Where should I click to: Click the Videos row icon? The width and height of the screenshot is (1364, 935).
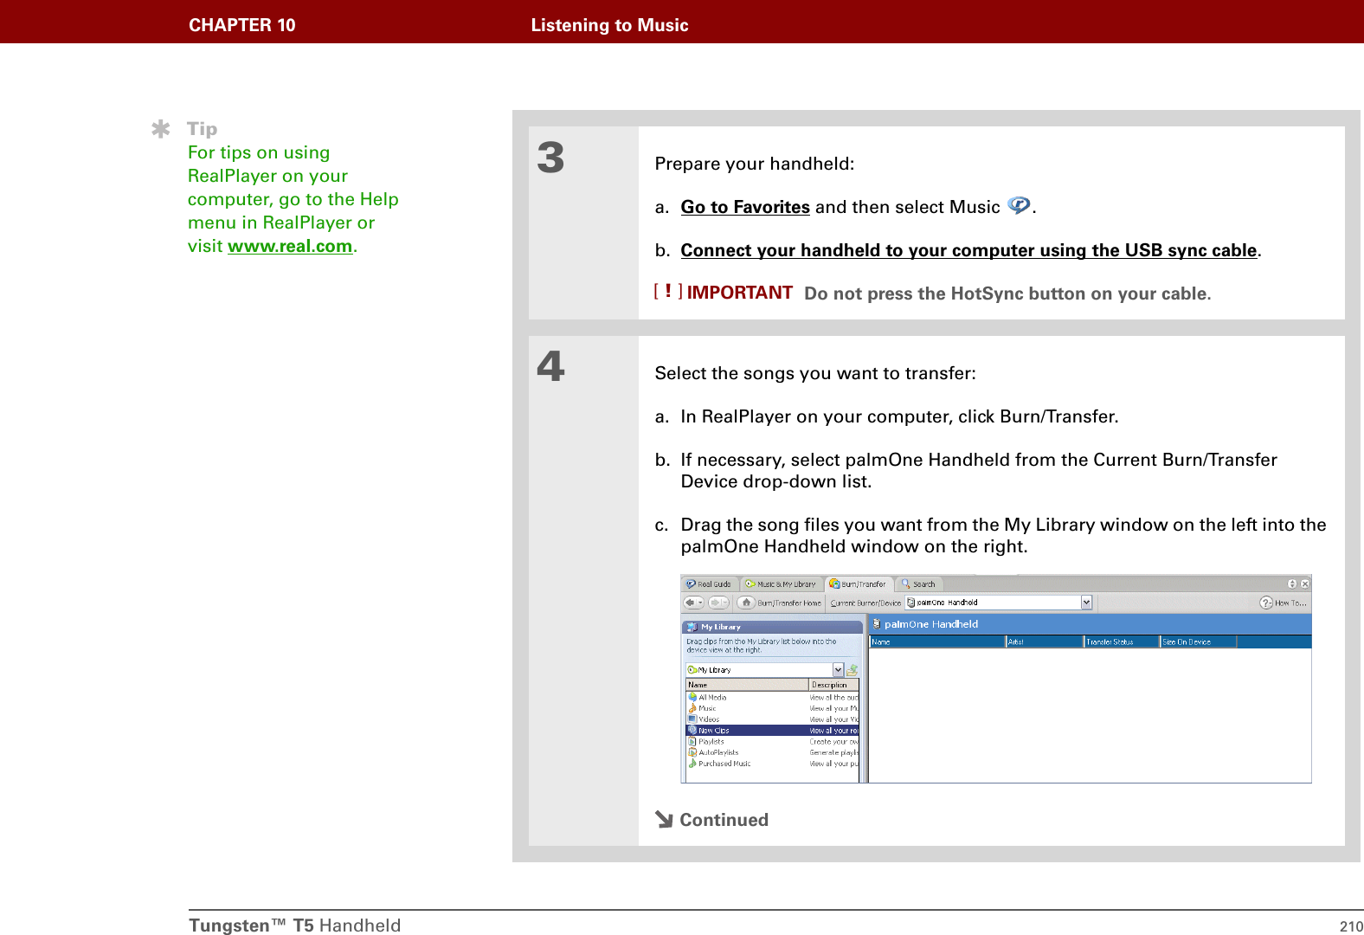pos(692,719)
